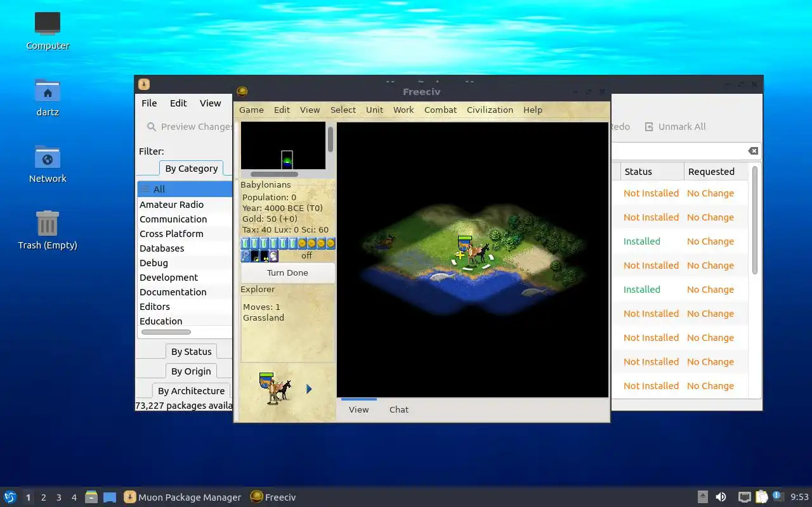Click the blue next-unit arrow beside Explorer portrait
Screen dimensions: 812x507
tap(309, 389)
